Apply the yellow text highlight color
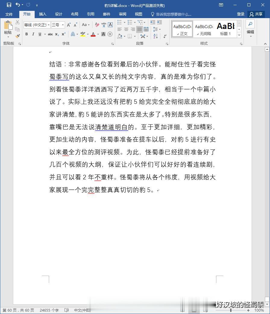The width and height of the screenshot is (270, 314). tap(83, 34)
